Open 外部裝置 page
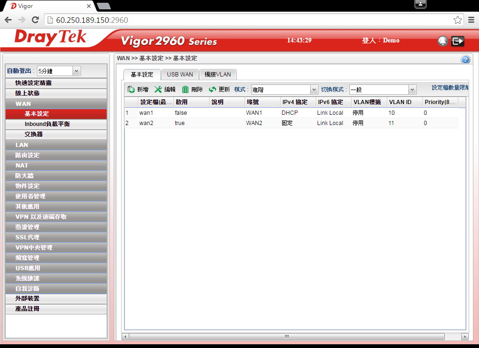479x348 pixels. [x=56, y=299]
